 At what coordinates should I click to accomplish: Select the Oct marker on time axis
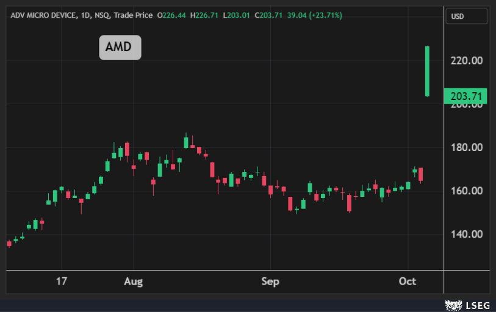pos(407,282)
